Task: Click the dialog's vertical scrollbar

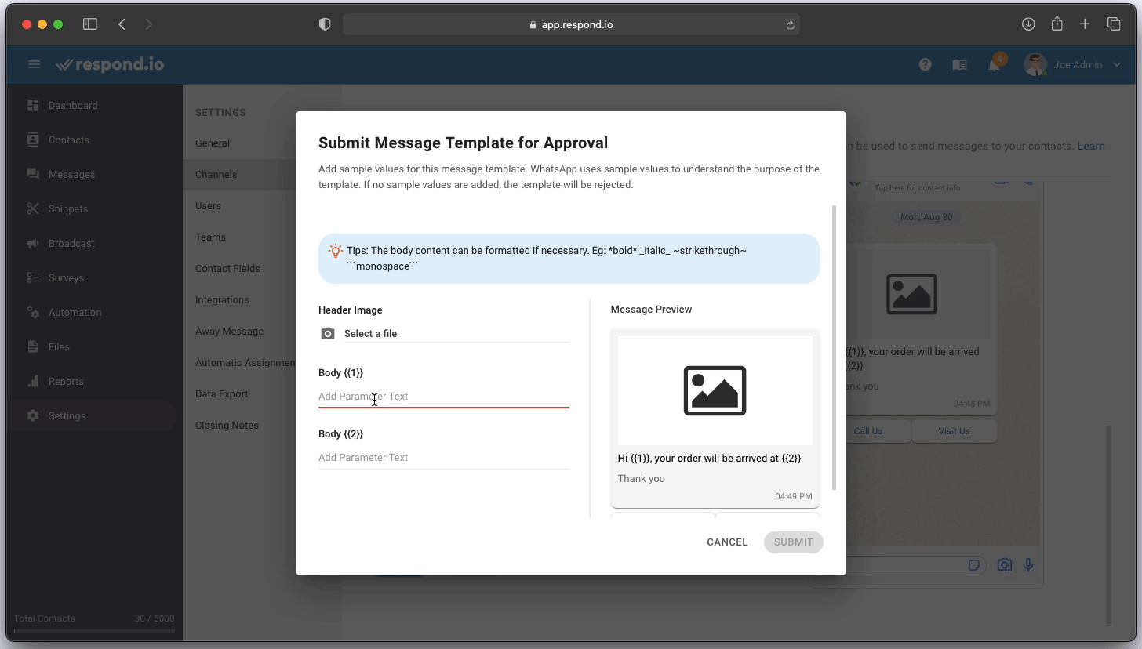Action: point(833,348)
